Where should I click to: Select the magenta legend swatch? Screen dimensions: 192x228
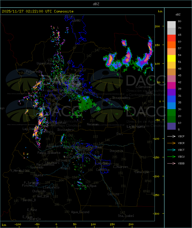tap(171, 86)
